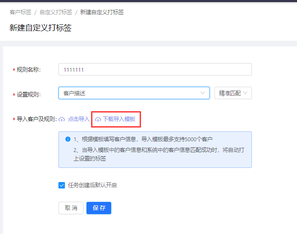Click the 导入客户及规则 label
The image size is (297, 234).
[37, 119]
